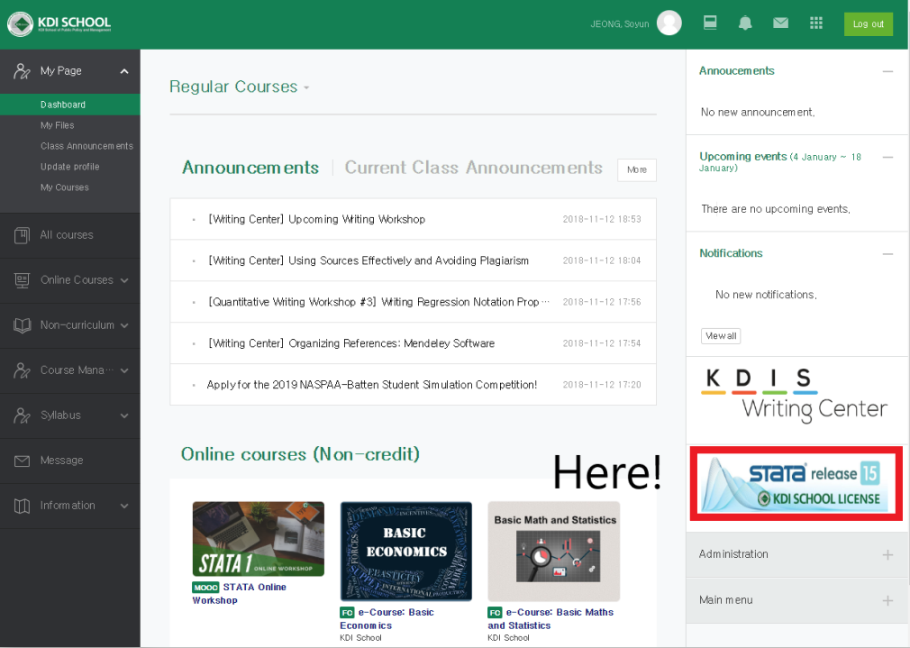Click the Syllabus person icon

tap(22, 415)
